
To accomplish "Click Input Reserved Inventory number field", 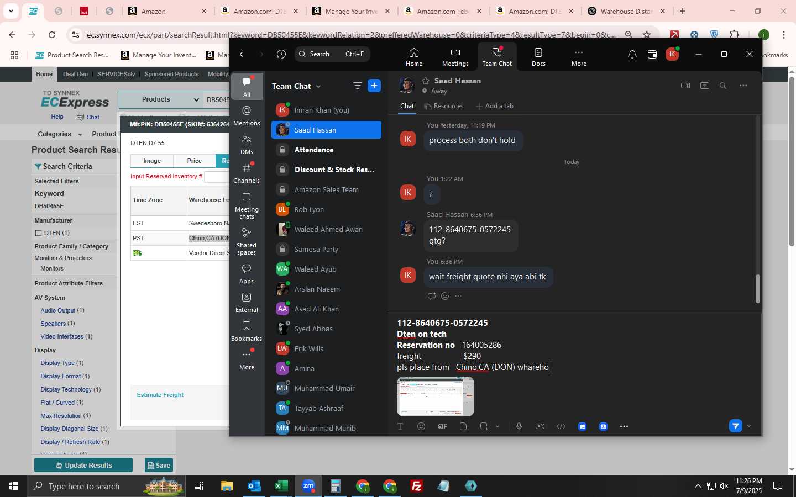I will point(217,177).
